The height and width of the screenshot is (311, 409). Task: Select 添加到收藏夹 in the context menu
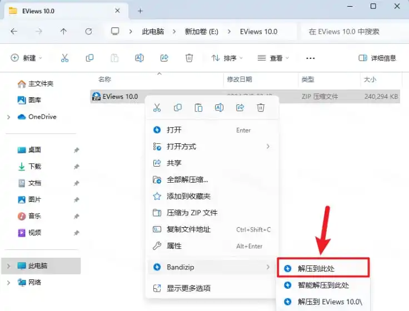213,196
